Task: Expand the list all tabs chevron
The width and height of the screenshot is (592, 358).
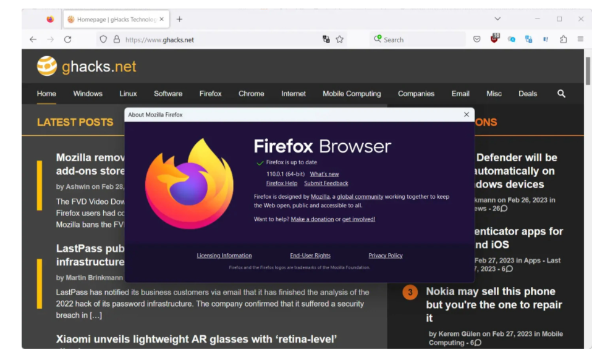Action: pos(497,19)
